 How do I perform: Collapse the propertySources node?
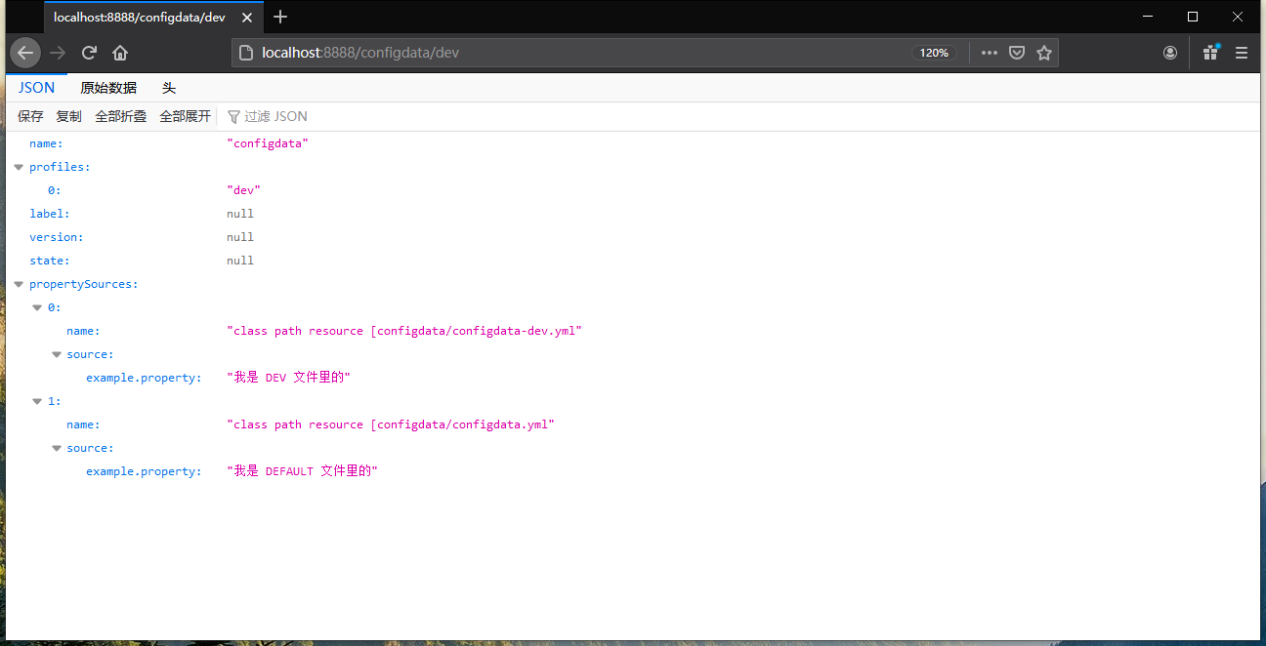[x=19, y=284]
